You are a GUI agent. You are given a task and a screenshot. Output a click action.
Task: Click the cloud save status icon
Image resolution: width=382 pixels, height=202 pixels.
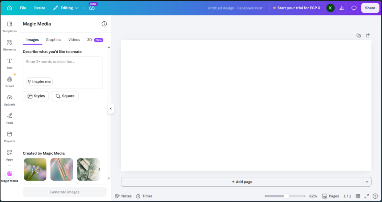91,8
